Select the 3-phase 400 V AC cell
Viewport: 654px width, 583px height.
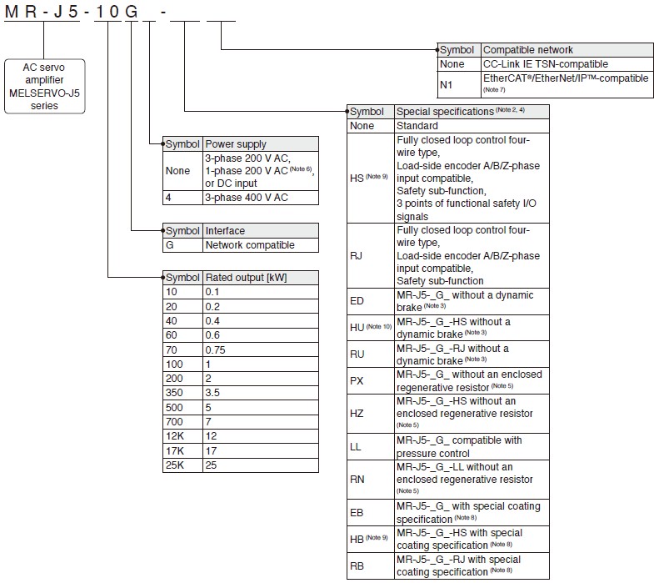click(260, 197)
